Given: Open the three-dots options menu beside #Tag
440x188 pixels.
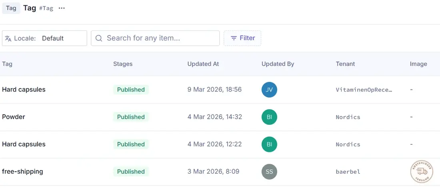Looking at the screenshot, I should pos(62,8).
